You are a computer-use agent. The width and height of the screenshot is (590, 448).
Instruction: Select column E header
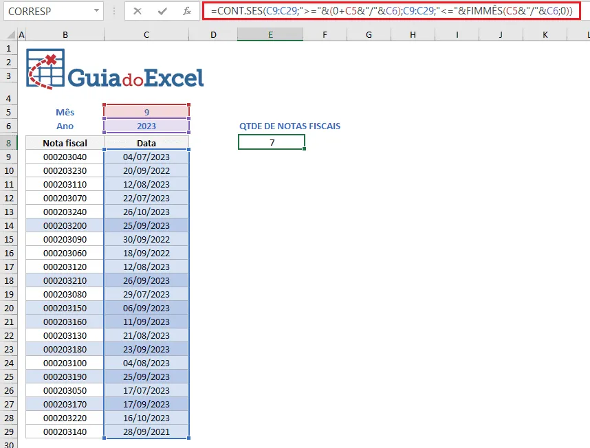click(270, 35)
